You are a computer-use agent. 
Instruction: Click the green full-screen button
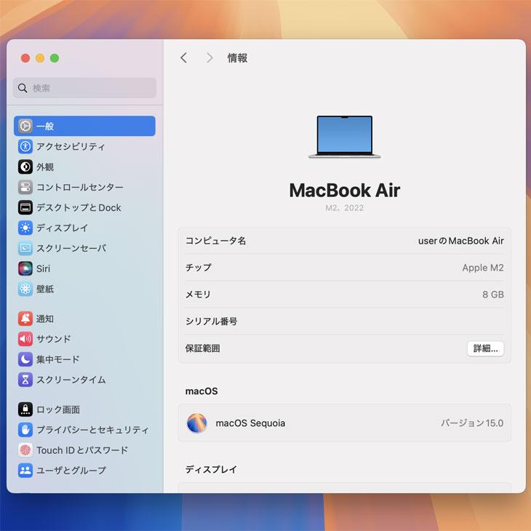point(55,58)
